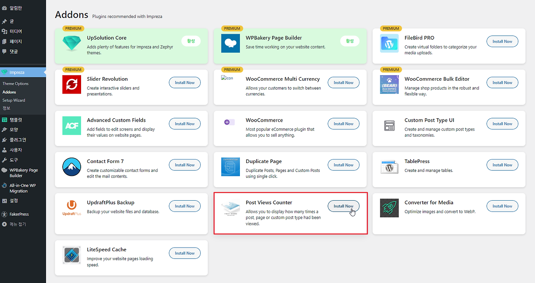This screenshot has width=535, height=283.
Task: Click the WooCommerce Bulk Editor BEAR icon
Action: point(389,84)
